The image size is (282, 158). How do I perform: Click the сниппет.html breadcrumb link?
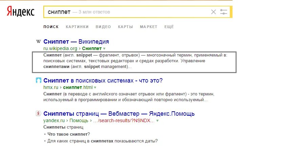[78, 87]
